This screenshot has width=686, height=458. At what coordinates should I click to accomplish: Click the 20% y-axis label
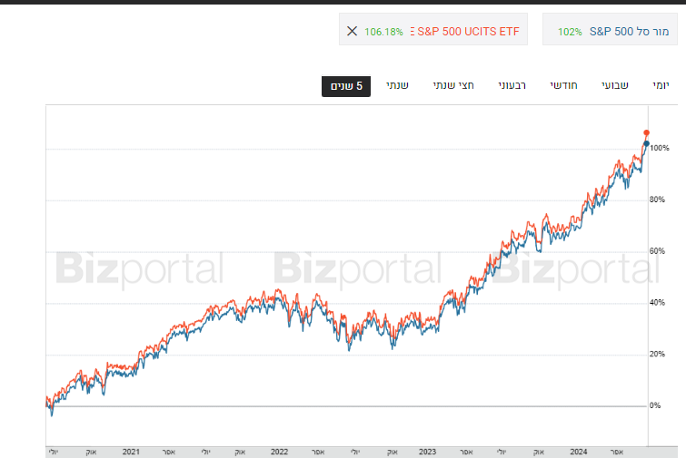click(x=657, y=354)
